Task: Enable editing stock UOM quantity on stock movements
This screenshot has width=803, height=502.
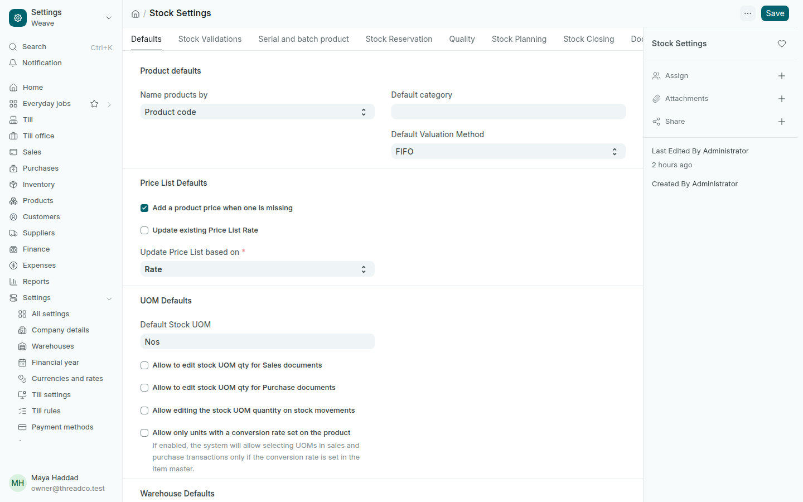Action: (144, 411)
